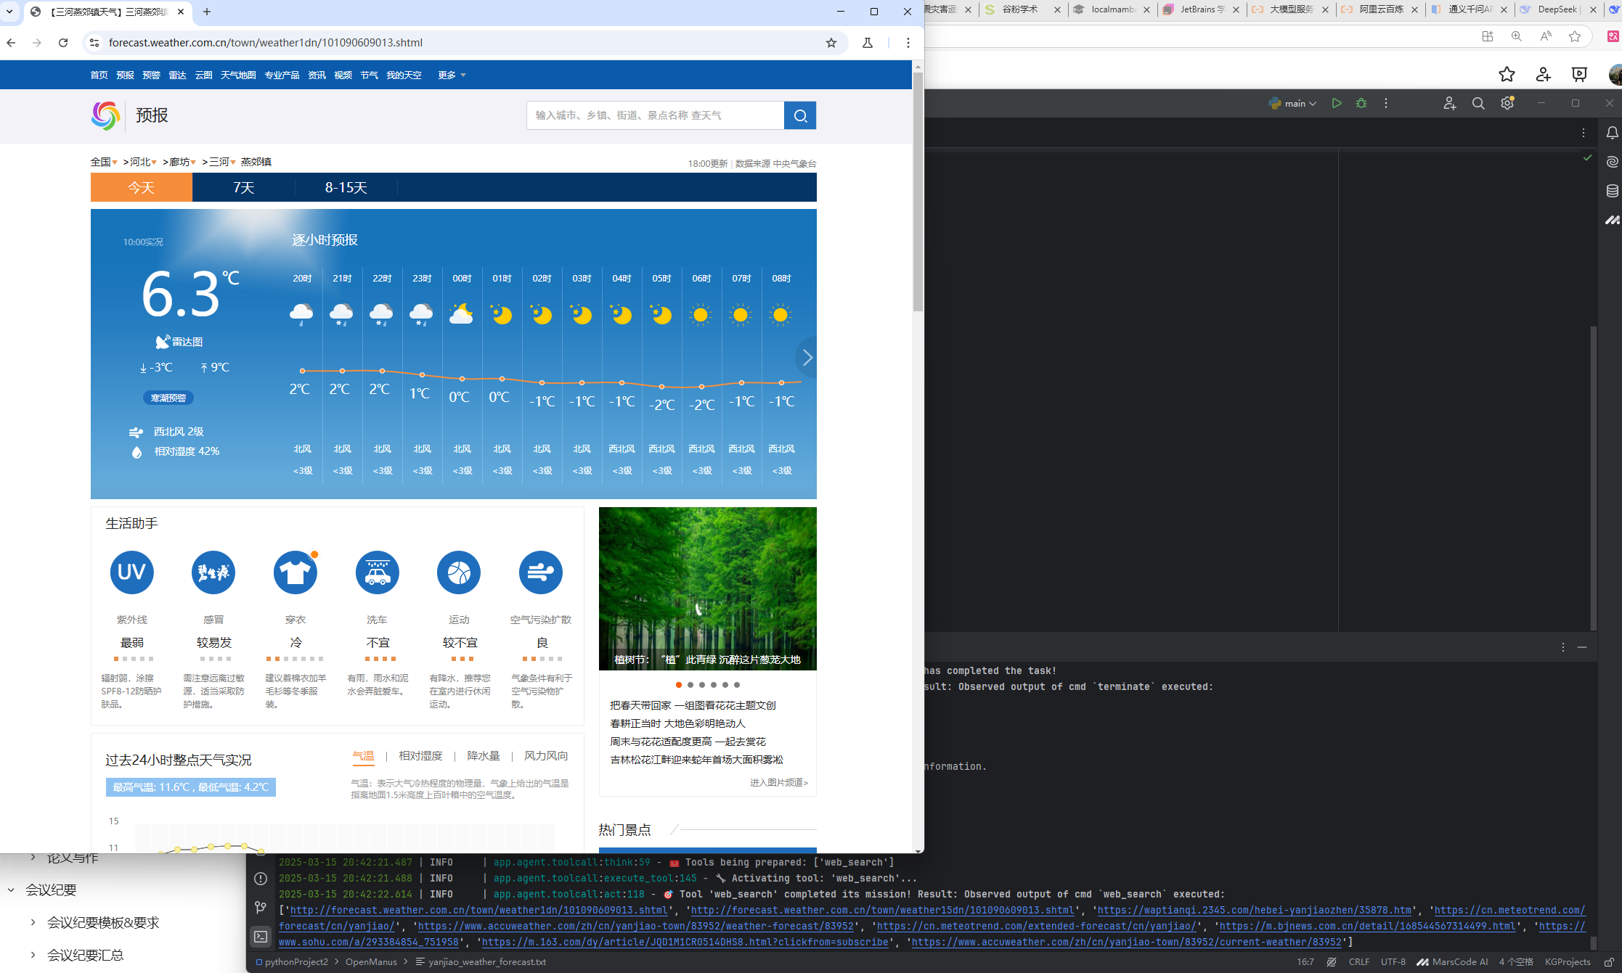This screenshot has width=1622, height=973.
Task: Open the UV index life assistant icon
Action: point(131,572)
